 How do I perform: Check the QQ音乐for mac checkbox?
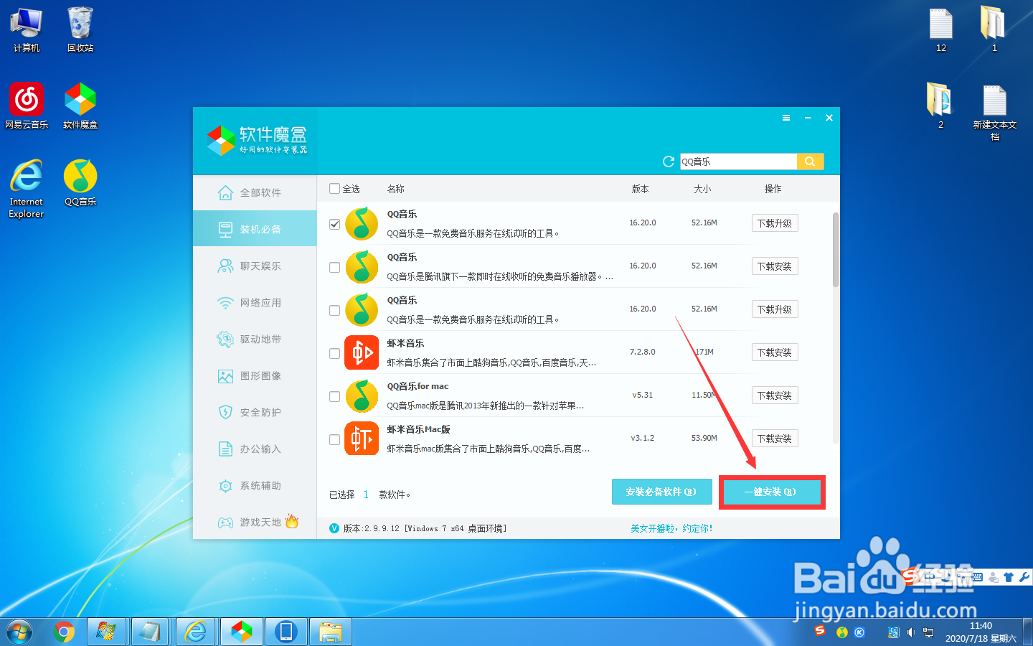click(334, 396)
